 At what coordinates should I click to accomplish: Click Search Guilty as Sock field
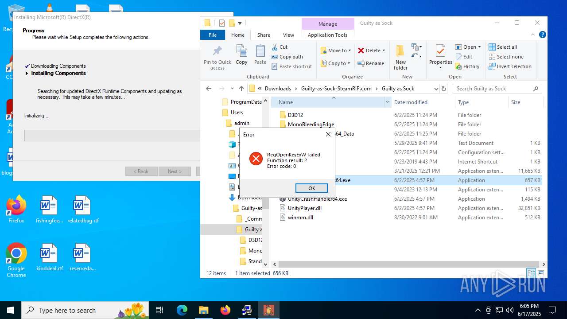(497, 89)
